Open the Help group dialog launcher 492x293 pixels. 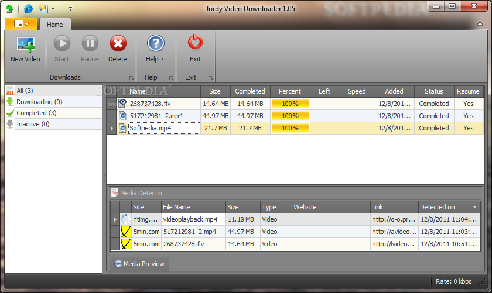tap(171, 78)
